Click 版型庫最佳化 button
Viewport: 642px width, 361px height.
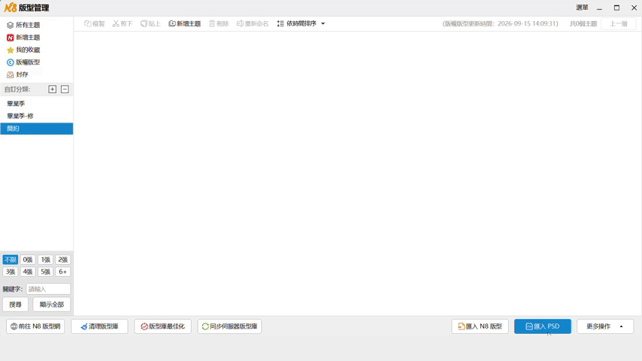pyautogui.click(x=162, y=326)
